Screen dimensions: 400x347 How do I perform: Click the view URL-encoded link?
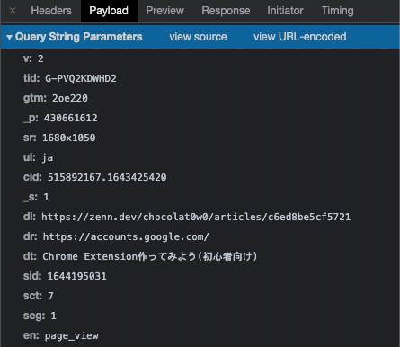click(x=300, y=37)
